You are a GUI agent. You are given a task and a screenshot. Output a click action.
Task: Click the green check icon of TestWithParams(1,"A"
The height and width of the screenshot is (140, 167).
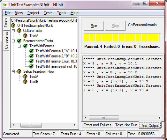pos(31,51)
